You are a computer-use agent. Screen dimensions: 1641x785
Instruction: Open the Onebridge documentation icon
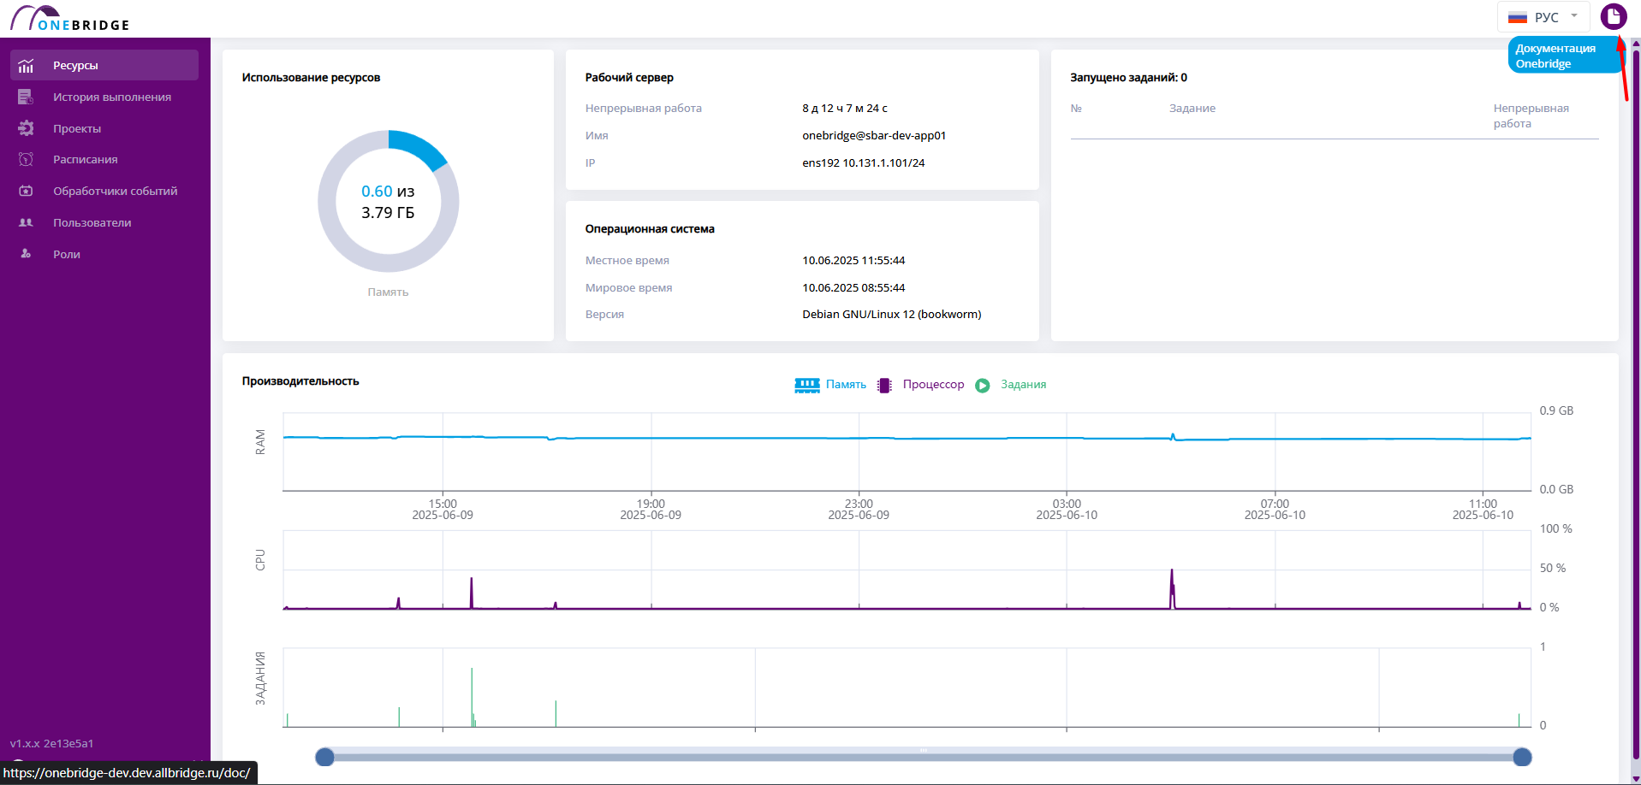tap(1613, 16)
